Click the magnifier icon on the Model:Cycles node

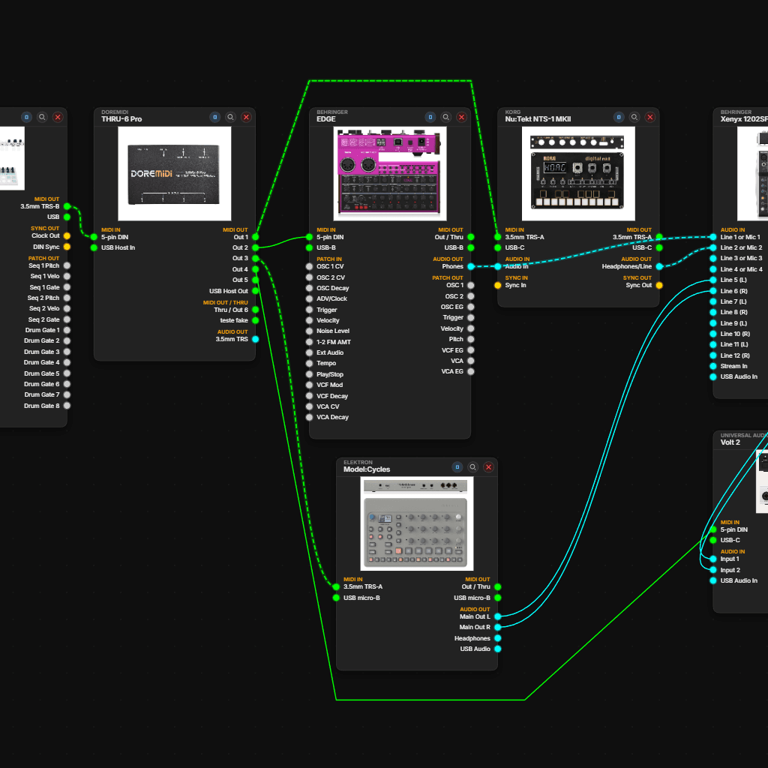coord(472,466)
